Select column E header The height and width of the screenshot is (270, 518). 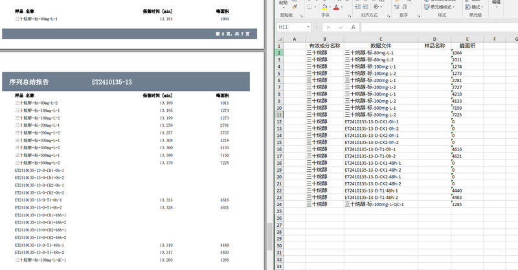pyautogui.click(x=467, y=39)
